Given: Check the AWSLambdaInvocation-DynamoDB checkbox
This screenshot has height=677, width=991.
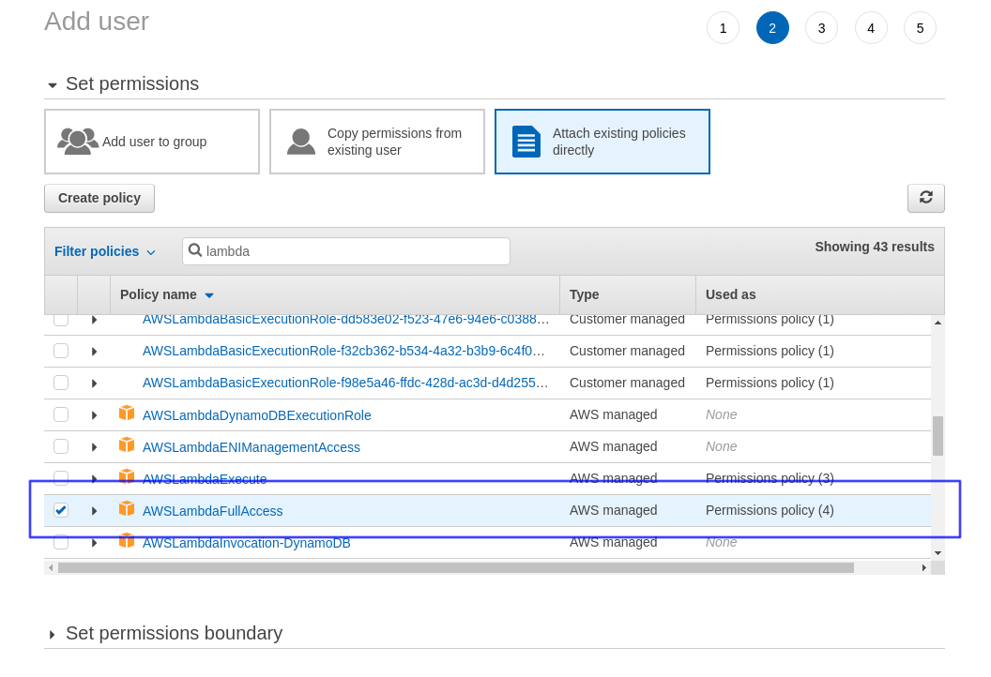Looking at the screenshot, I should pos(61,542).
